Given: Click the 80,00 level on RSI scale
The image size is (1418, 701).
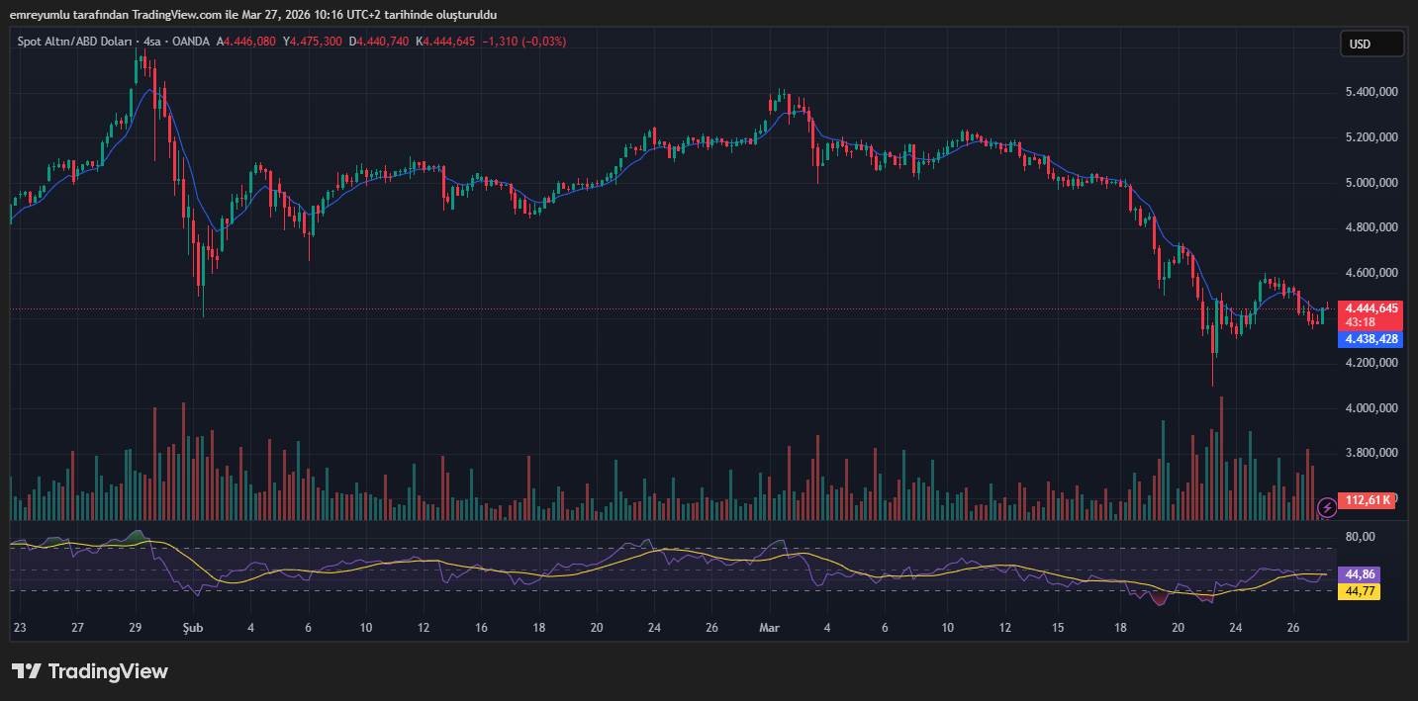Looking at the screenshot, I should pos(1361,537).
